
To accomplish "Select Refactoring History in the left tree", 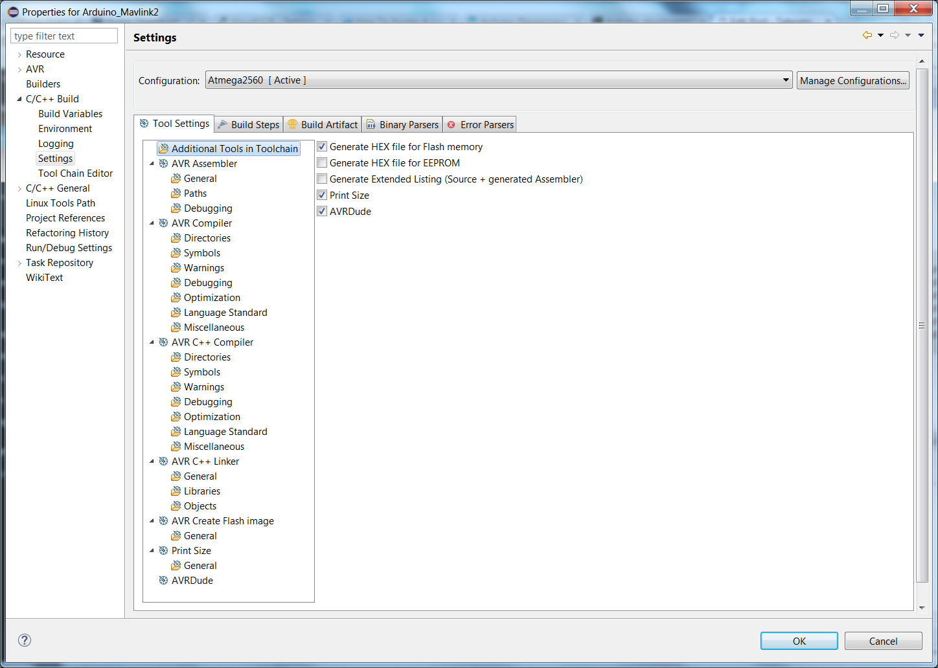I will click(67, 233).
